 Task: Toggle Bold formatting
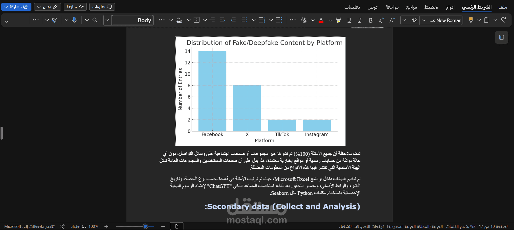(x=371, y=20)
